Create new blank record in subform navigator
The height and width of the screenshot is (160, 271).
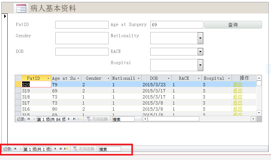(80, 119)
